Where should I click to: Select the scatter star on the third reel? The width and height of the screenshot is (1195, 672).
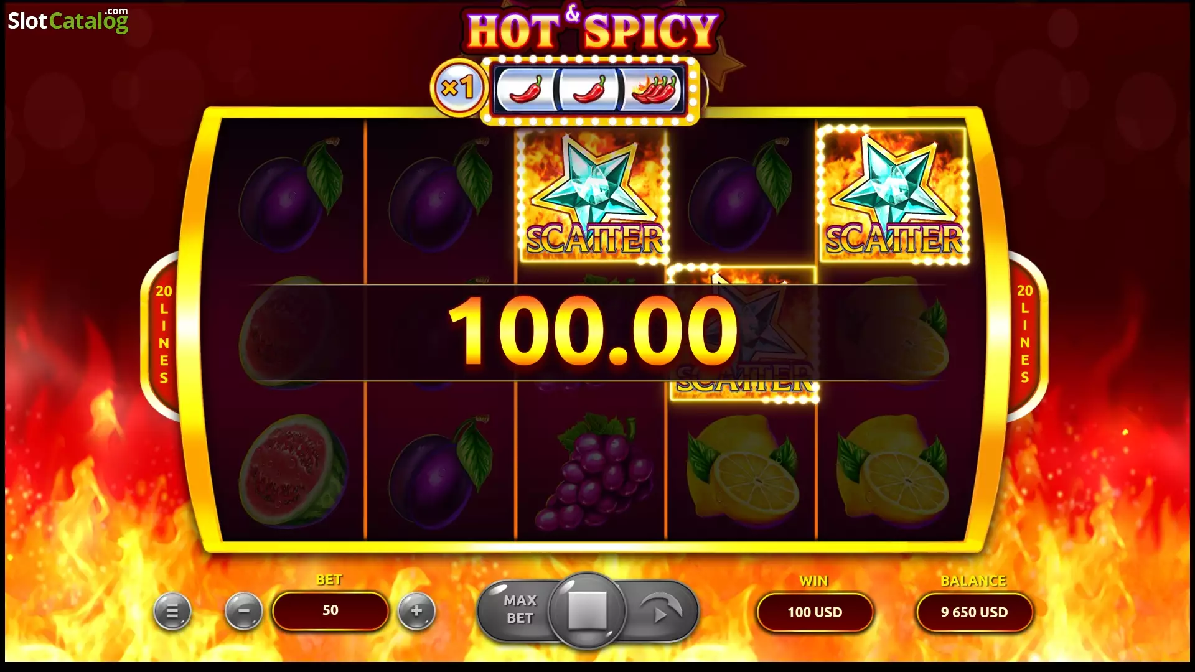[594, 195]
